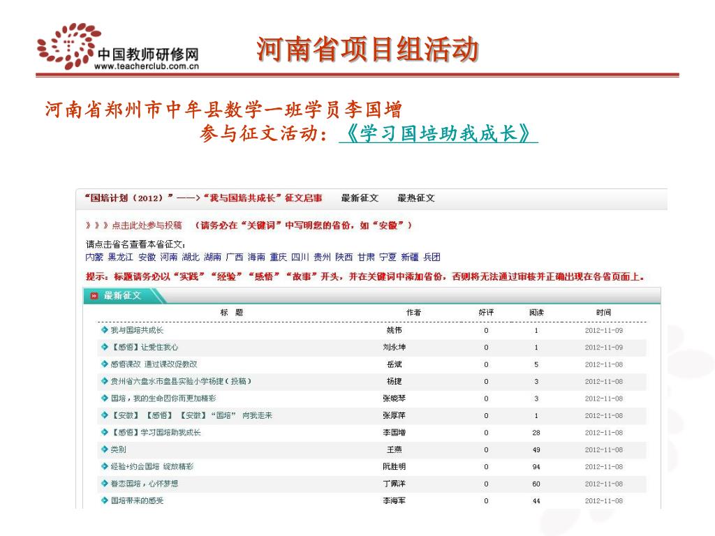Select the 广西 province link
715x536 pixels.
[235, 257]
